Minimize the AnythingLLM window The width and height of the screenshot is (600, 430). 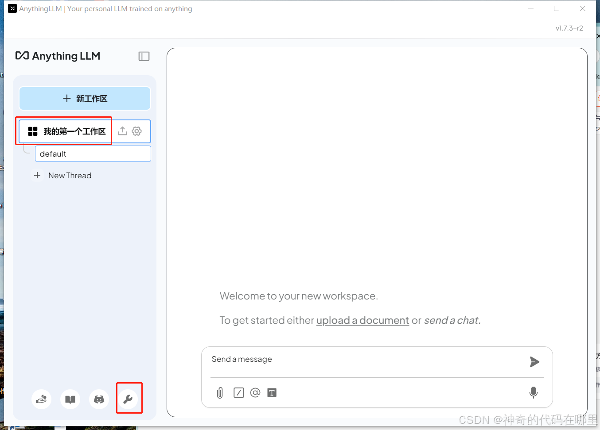(x=531, y=8)
